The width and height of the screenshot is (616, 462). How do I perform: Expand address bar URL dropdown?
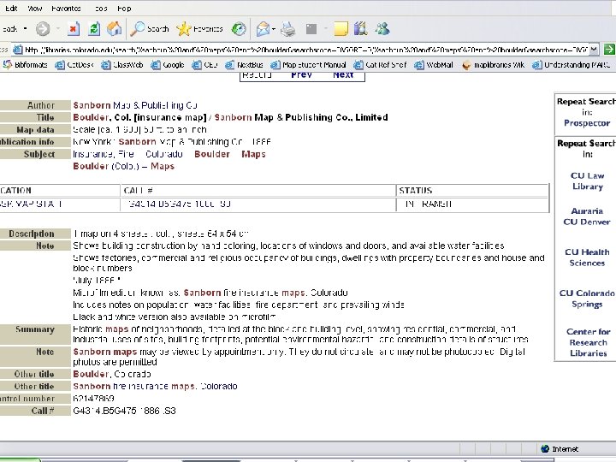click(x=594, y=50)
